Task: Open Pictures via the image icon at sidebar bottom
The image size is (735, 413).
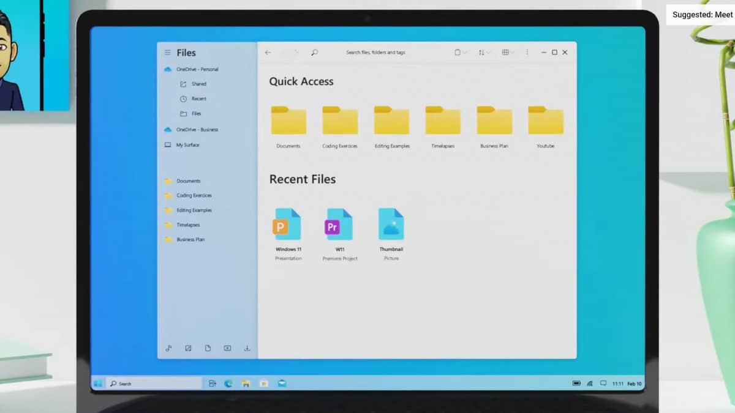Action: 188,348
